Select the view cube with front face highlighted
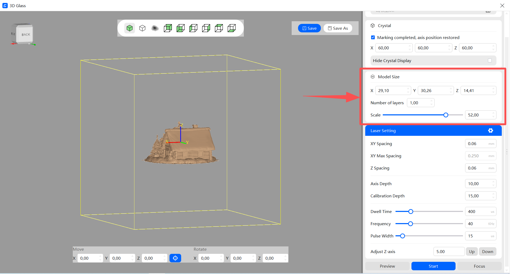 181,28
